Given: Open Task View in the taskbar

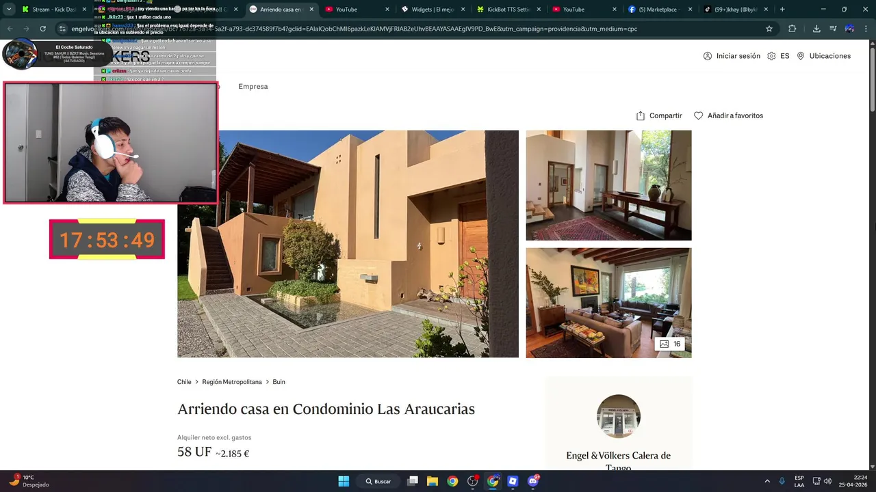Looking at the screenshot, I should tap(412, 481).
